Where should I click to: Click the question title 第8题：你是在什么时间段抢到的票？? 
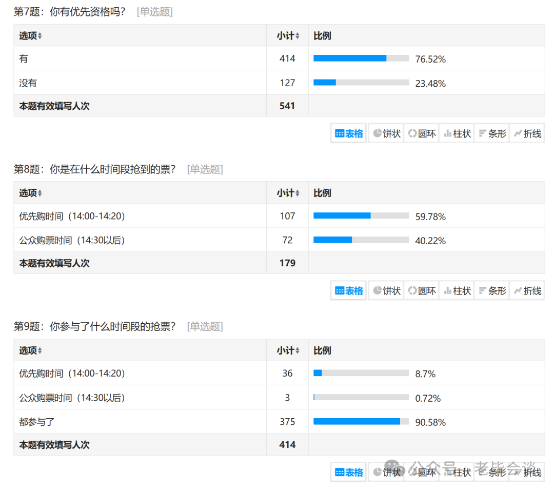pos(95,169)
